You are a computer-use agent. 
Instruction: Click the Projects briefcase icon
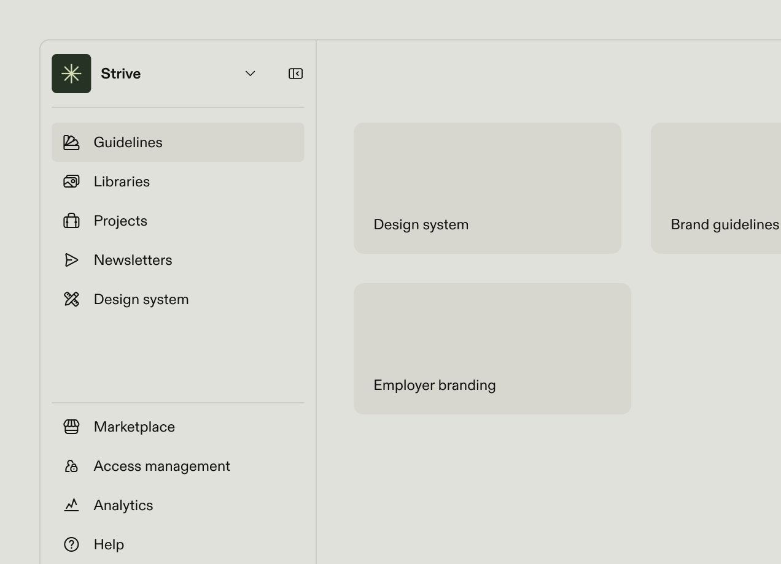pos(71,221)
